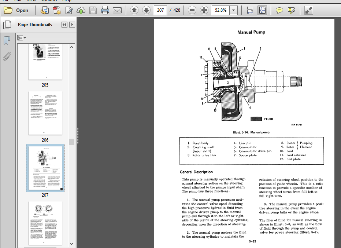The width and height of the screenshot is (341, 248).
Task: Click the page number field showing 207
Action: [x=160, y=10]
